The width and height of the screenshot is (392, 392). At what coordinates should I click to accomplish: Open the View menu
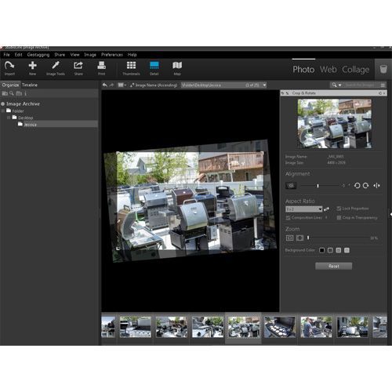(74, 55)
